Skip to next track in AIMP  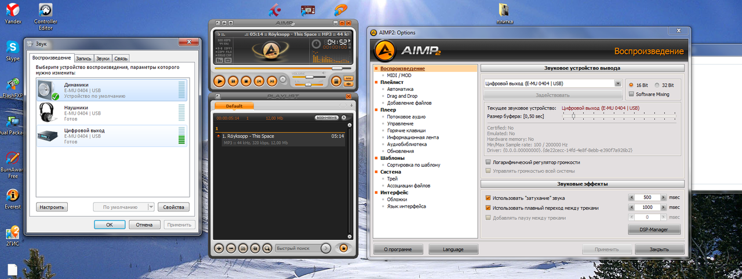coord(272,81)
